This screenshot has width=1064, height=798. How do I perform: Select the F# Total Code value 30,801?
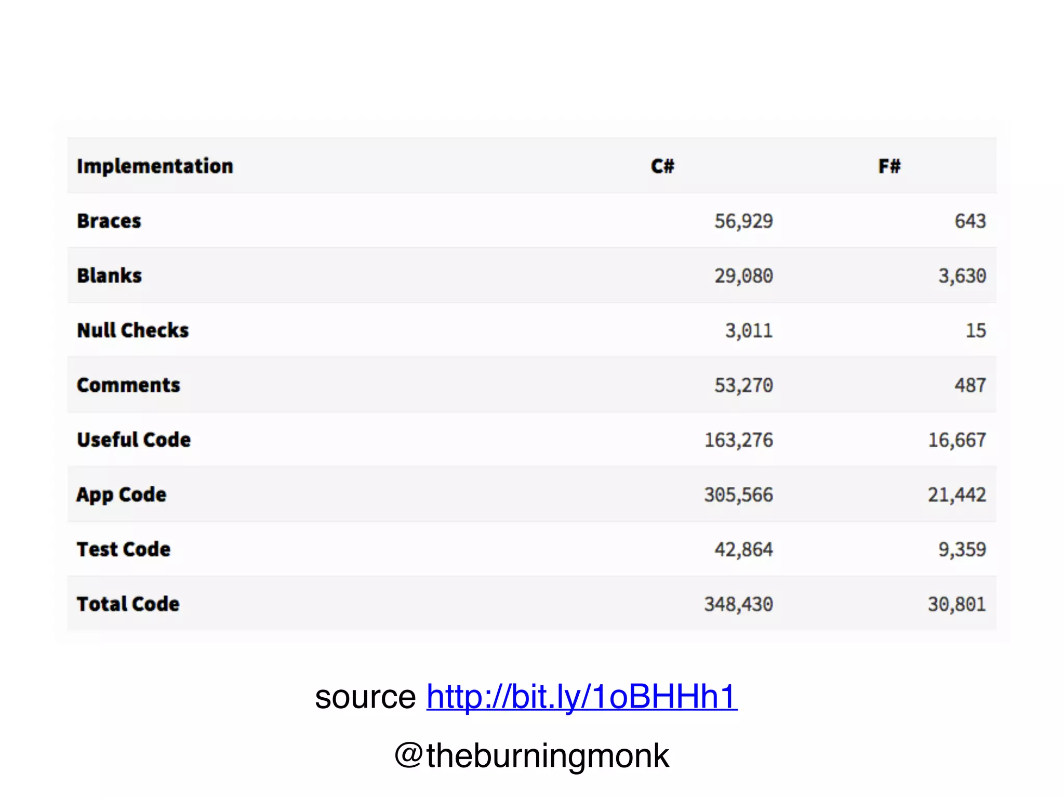tap(957, 604)
